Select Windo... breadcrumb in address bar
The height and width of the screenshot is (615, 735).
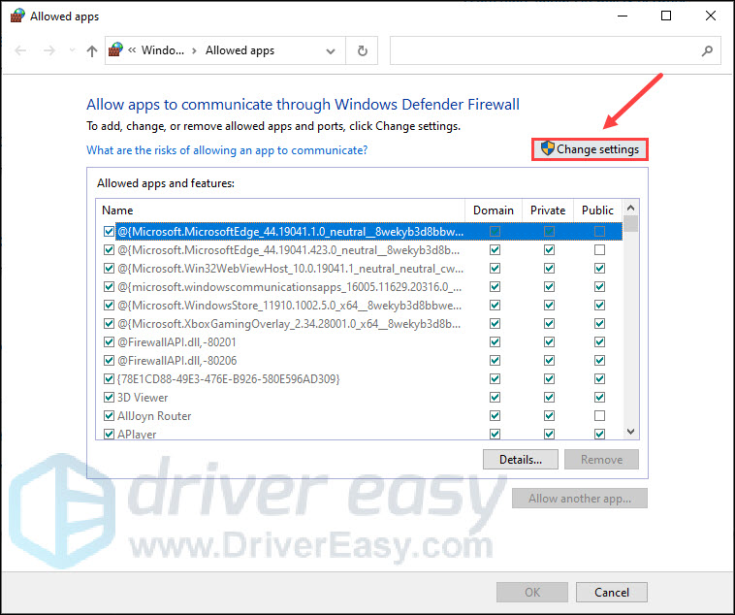pyautogui.click(x=163, y=50)
